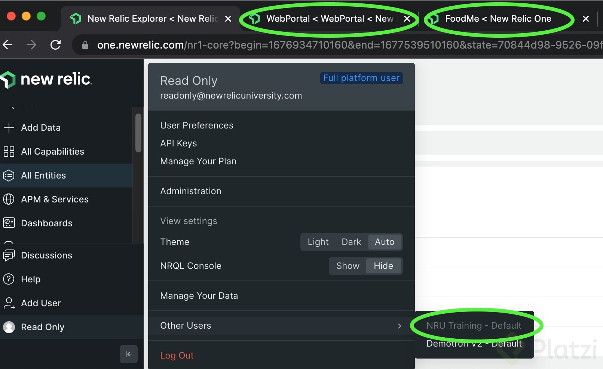Click the APM & Services globe icon

(9, 199)
